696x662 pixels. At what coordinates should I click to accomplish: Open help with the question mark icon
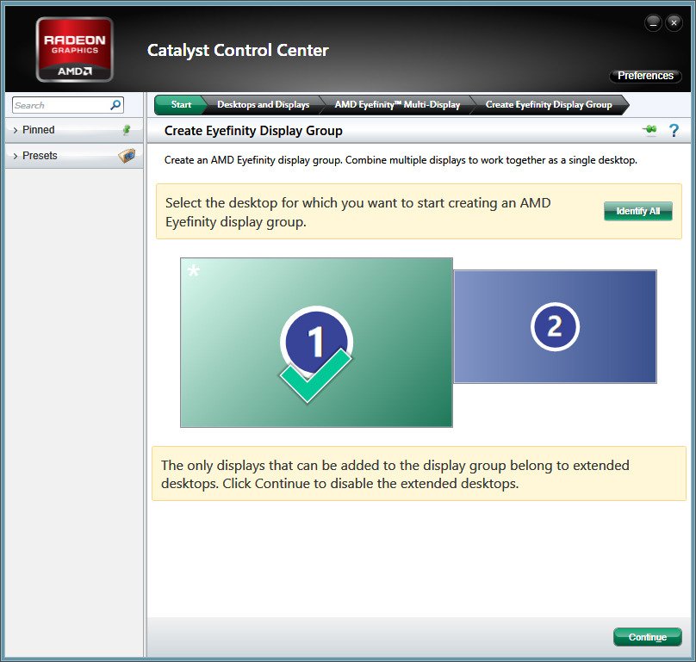[x=674, y=130]
